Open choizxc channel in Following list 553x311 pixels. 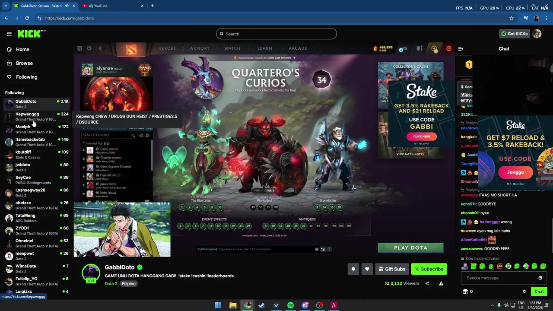36,205
